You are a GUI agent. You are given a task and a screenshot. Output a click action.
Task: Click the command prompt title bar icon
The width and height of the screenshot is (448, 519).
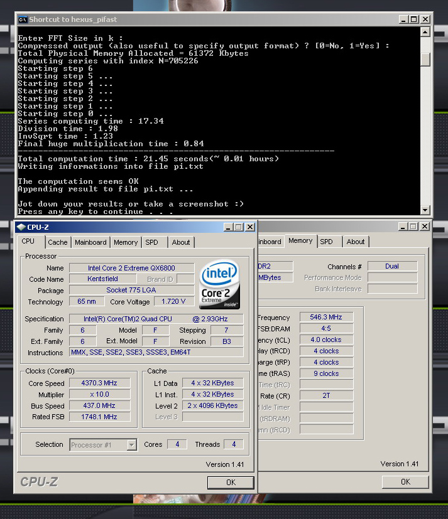pyautogui.click(x=23, y=19)
